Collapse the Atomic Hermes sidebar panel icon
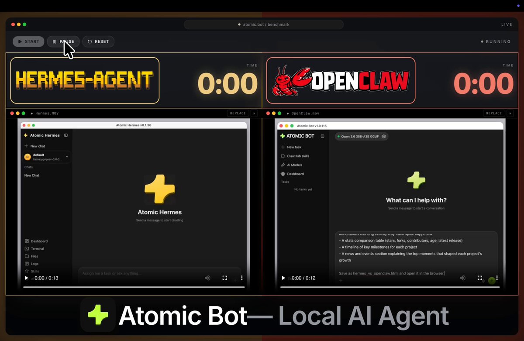This screenshot has width=524, height=341. (x=66, y=135)
